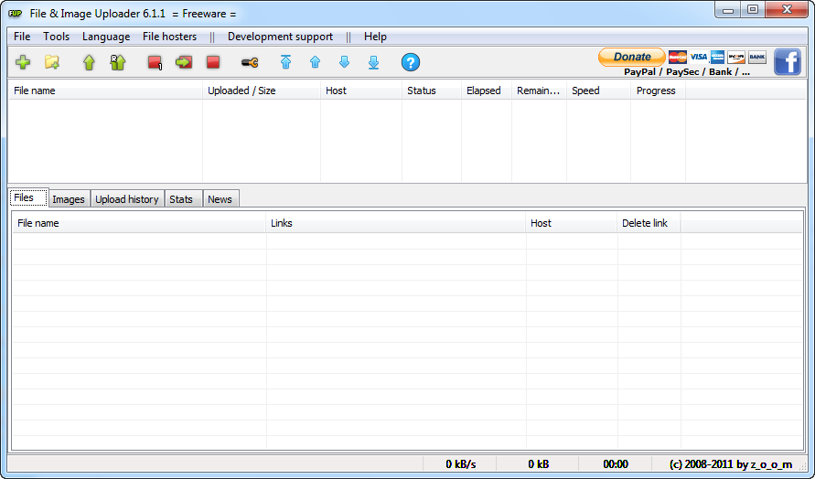Move item down one position arrow
This screenshot has height=479, width=815.
(x=344, y=62)
